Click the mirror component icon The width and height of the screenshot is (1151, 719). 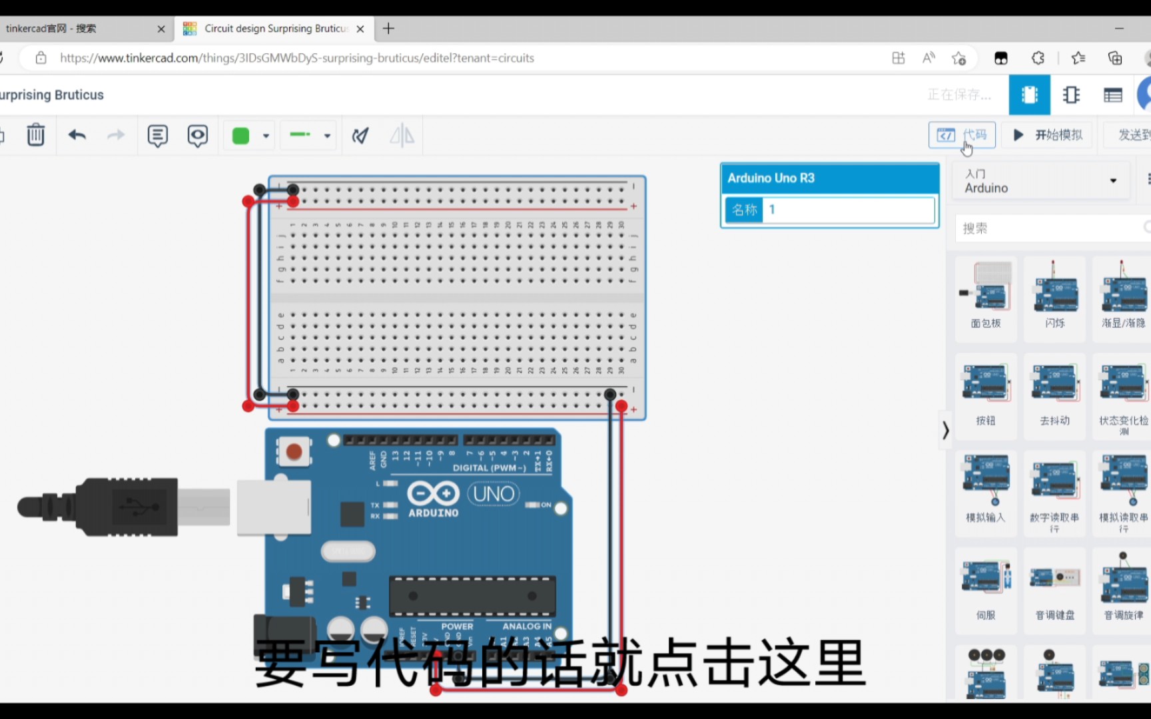402,136
